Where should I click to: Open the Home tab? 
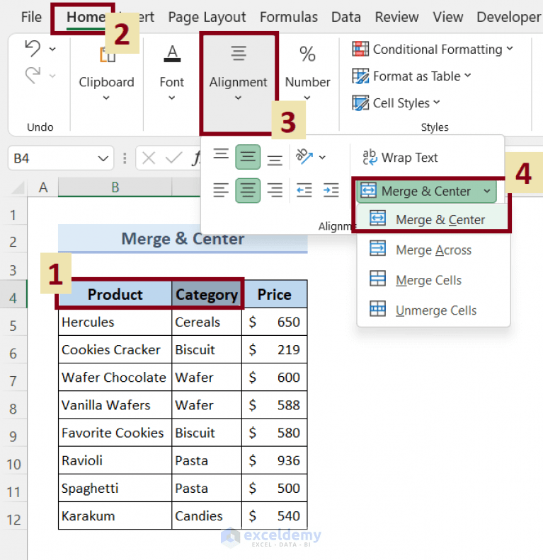86,17
